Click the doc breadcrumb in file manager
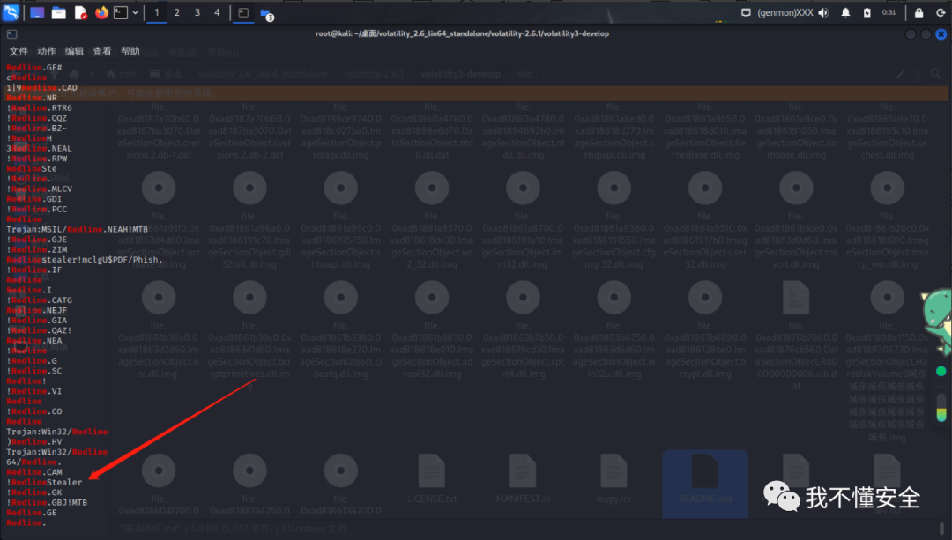The height and width of the screenshot is (540, 952). point(524,74)
